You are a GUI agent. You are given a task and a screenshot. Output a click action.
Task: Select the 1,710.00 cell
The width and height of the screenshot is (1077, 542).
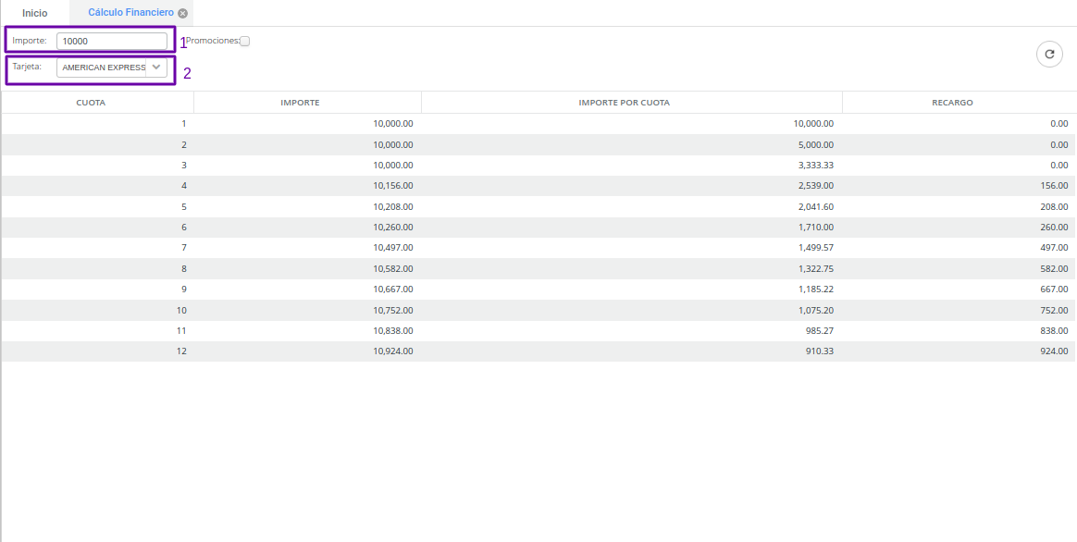pyautogui.click(x=632, y=228)
